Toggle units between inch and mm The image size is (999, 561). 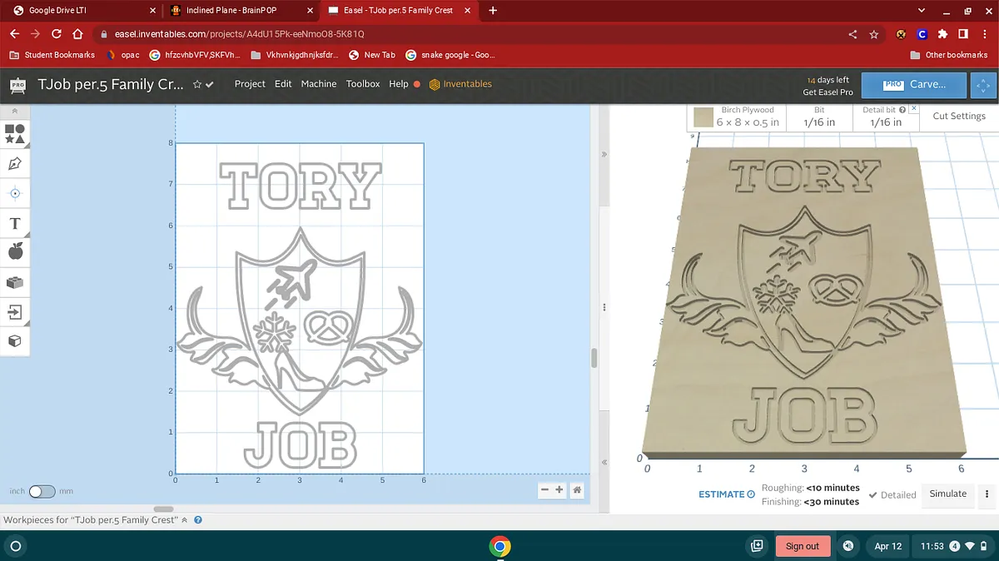tap(42, 491)
